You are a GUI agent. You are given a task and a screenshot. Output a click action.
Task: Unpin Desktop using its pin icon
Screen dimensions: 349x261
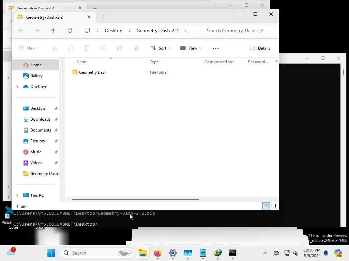[x=56, y=108]
